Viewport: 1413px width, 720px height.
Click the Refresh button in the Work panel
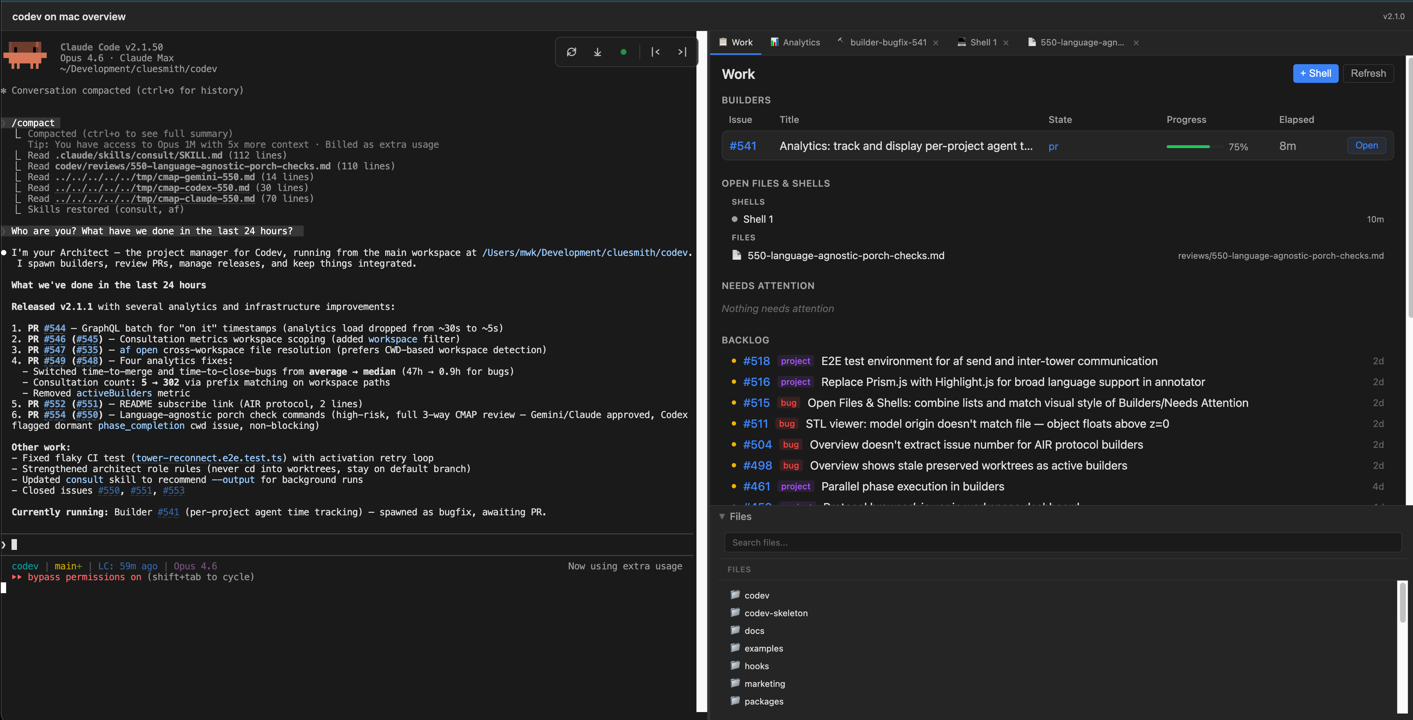tap(1368, 73)
